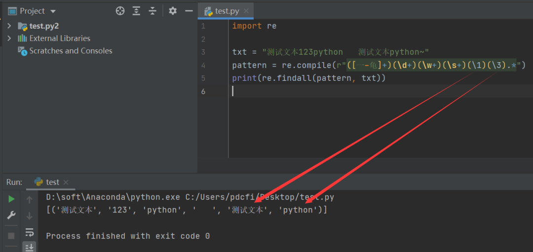Click the up arrow in Run toolbar
The image size is (533, 252).
click(x=30, y=200)
